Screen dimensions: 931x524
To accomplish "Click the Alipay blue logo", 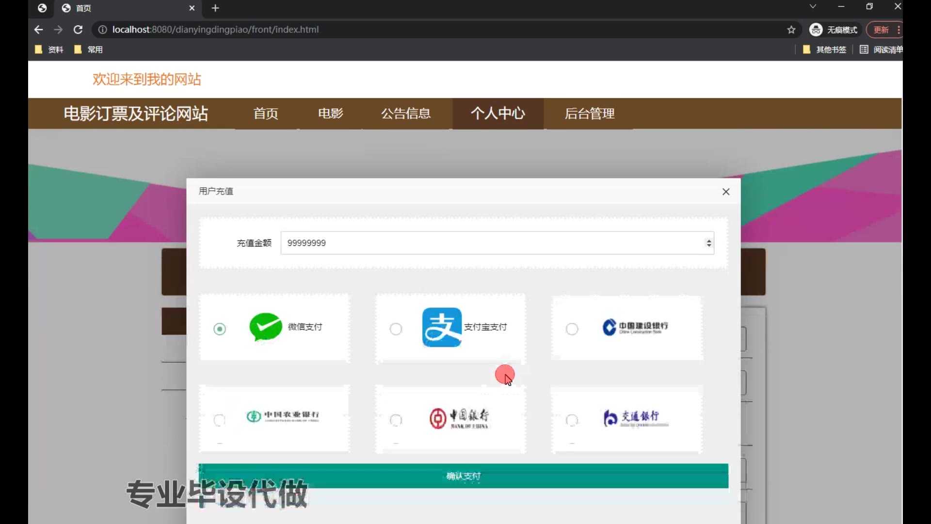I will coord(442,327).
